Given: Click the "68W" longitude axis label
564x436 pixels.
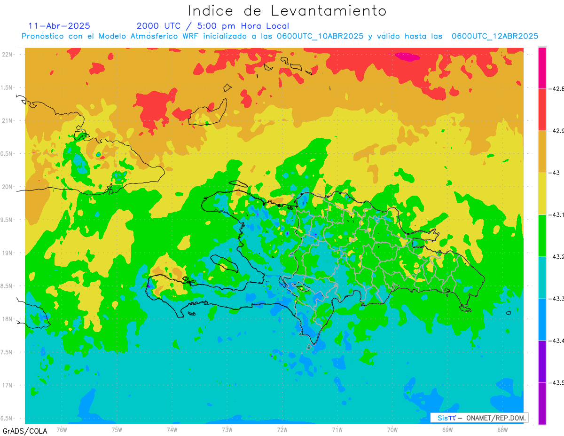Looking at the screenshot, I should [x=502, y=429].
